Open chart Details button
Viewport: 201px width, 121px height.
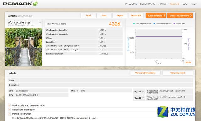coord(188,62)
